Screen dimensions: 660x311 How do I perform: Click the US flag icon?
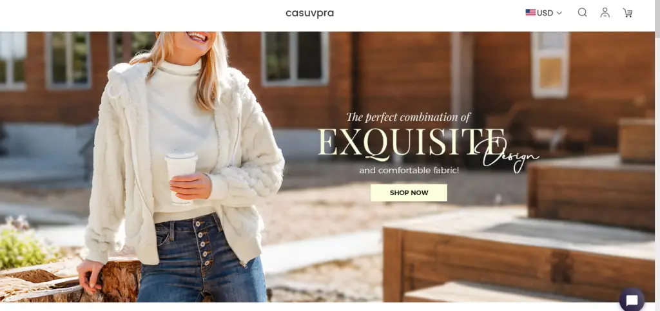tap(530, 13)
